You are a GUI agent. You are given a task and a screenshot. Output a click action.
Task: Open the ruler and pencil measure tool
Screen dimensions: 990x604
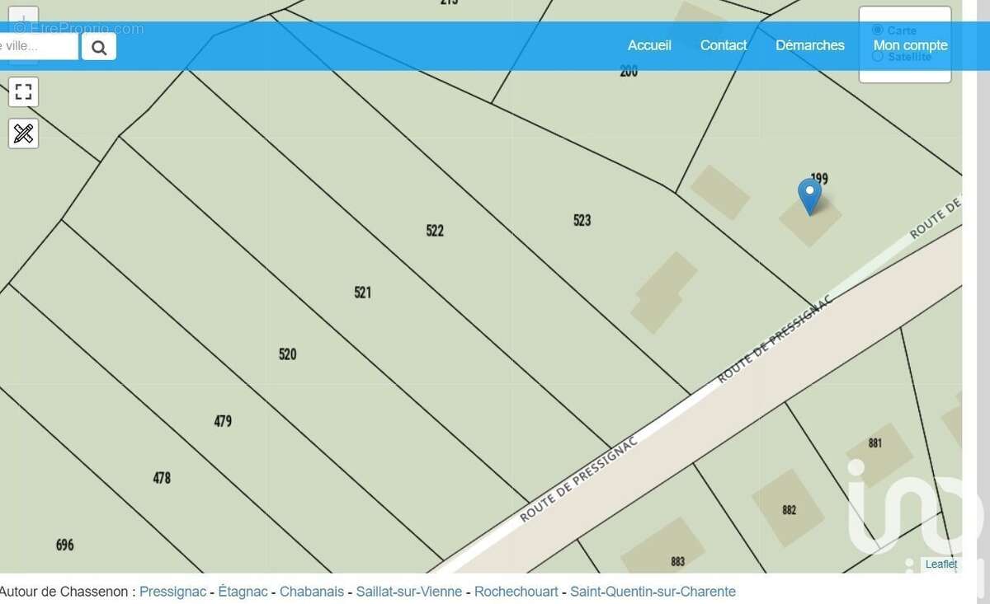(x=23, y=133)
